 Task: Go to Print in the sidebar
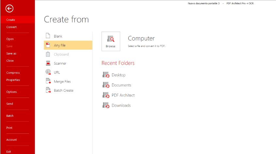coord(9,128)
